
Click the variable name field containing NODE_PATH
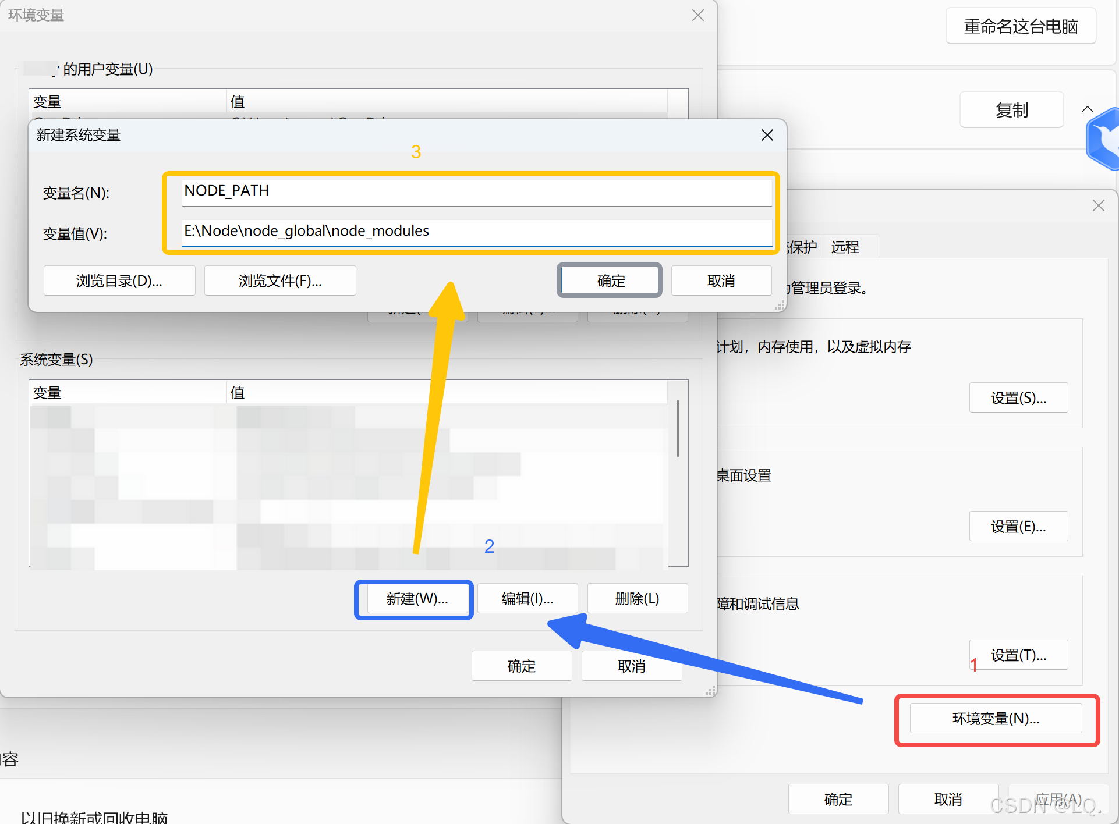476,191
